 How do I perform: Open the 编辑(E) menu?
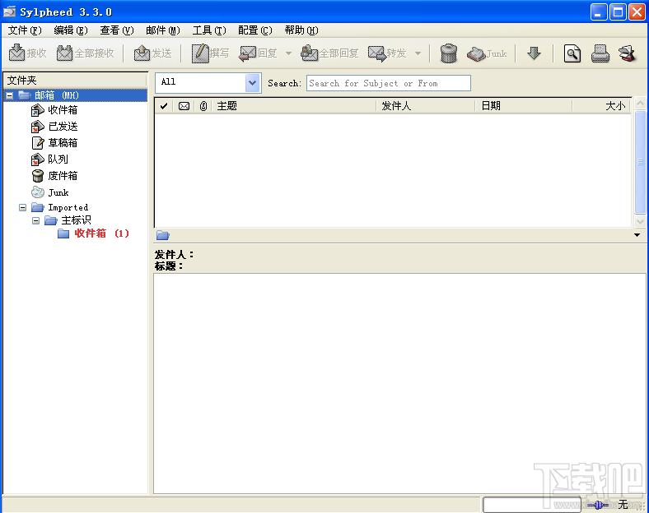[x=71, y=30]
